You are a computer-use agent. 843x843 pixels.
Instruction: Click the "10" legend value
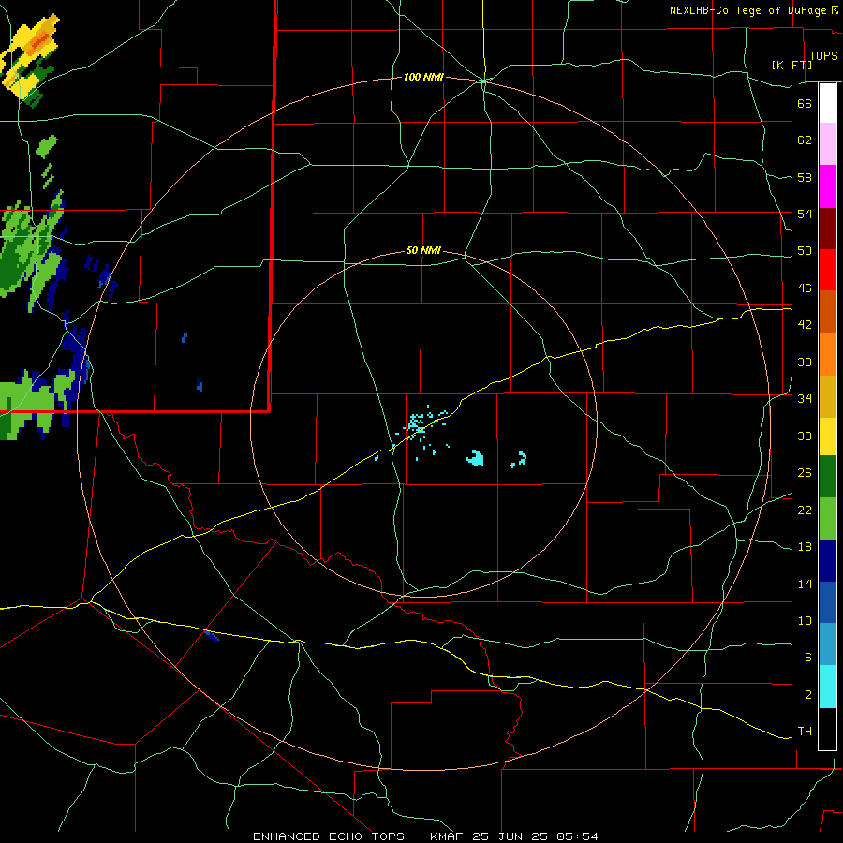(x=805, y=621)
